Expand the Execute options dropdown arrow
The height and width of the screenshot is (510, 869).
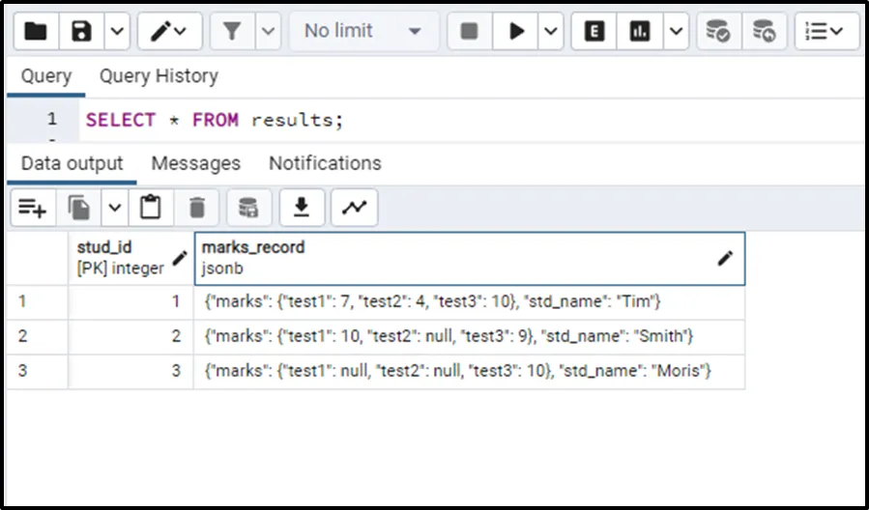pyautogui.click(x=551, y=31)
